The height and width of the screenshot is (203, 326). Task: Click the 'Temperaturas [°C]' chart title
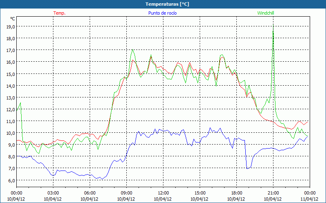point(167,4)
